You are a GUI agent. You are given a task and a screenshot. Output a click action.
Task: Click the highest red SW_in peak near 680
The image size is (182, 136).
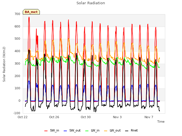(x=29, y=17)
